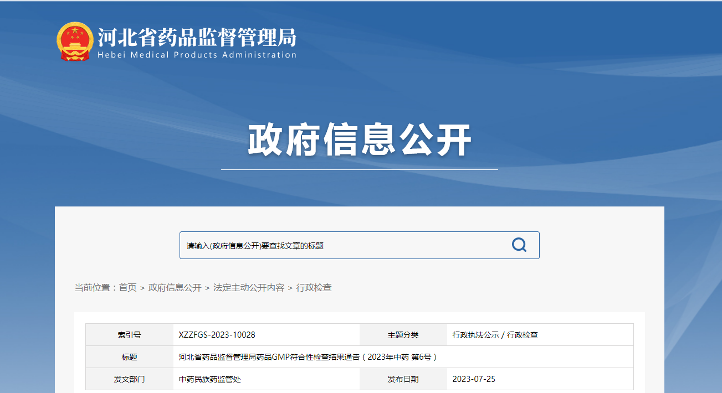Screen dimensions: 722x393
Task: Select the GMP符合性检查结果通告 title text
Action: [x=308, y=357]
